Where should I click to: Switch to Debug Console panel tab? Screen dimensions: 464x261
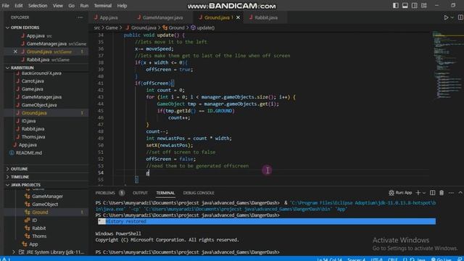point(198,193)
